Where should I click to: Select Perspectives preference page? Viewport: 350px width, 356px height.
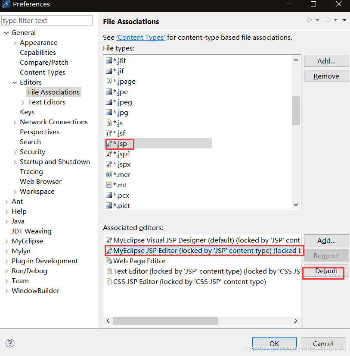point(40,132)
